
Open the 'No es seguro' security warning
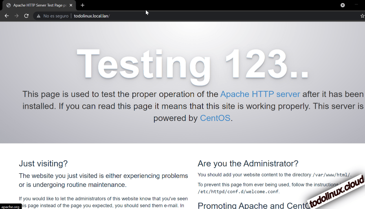[53, 16]
